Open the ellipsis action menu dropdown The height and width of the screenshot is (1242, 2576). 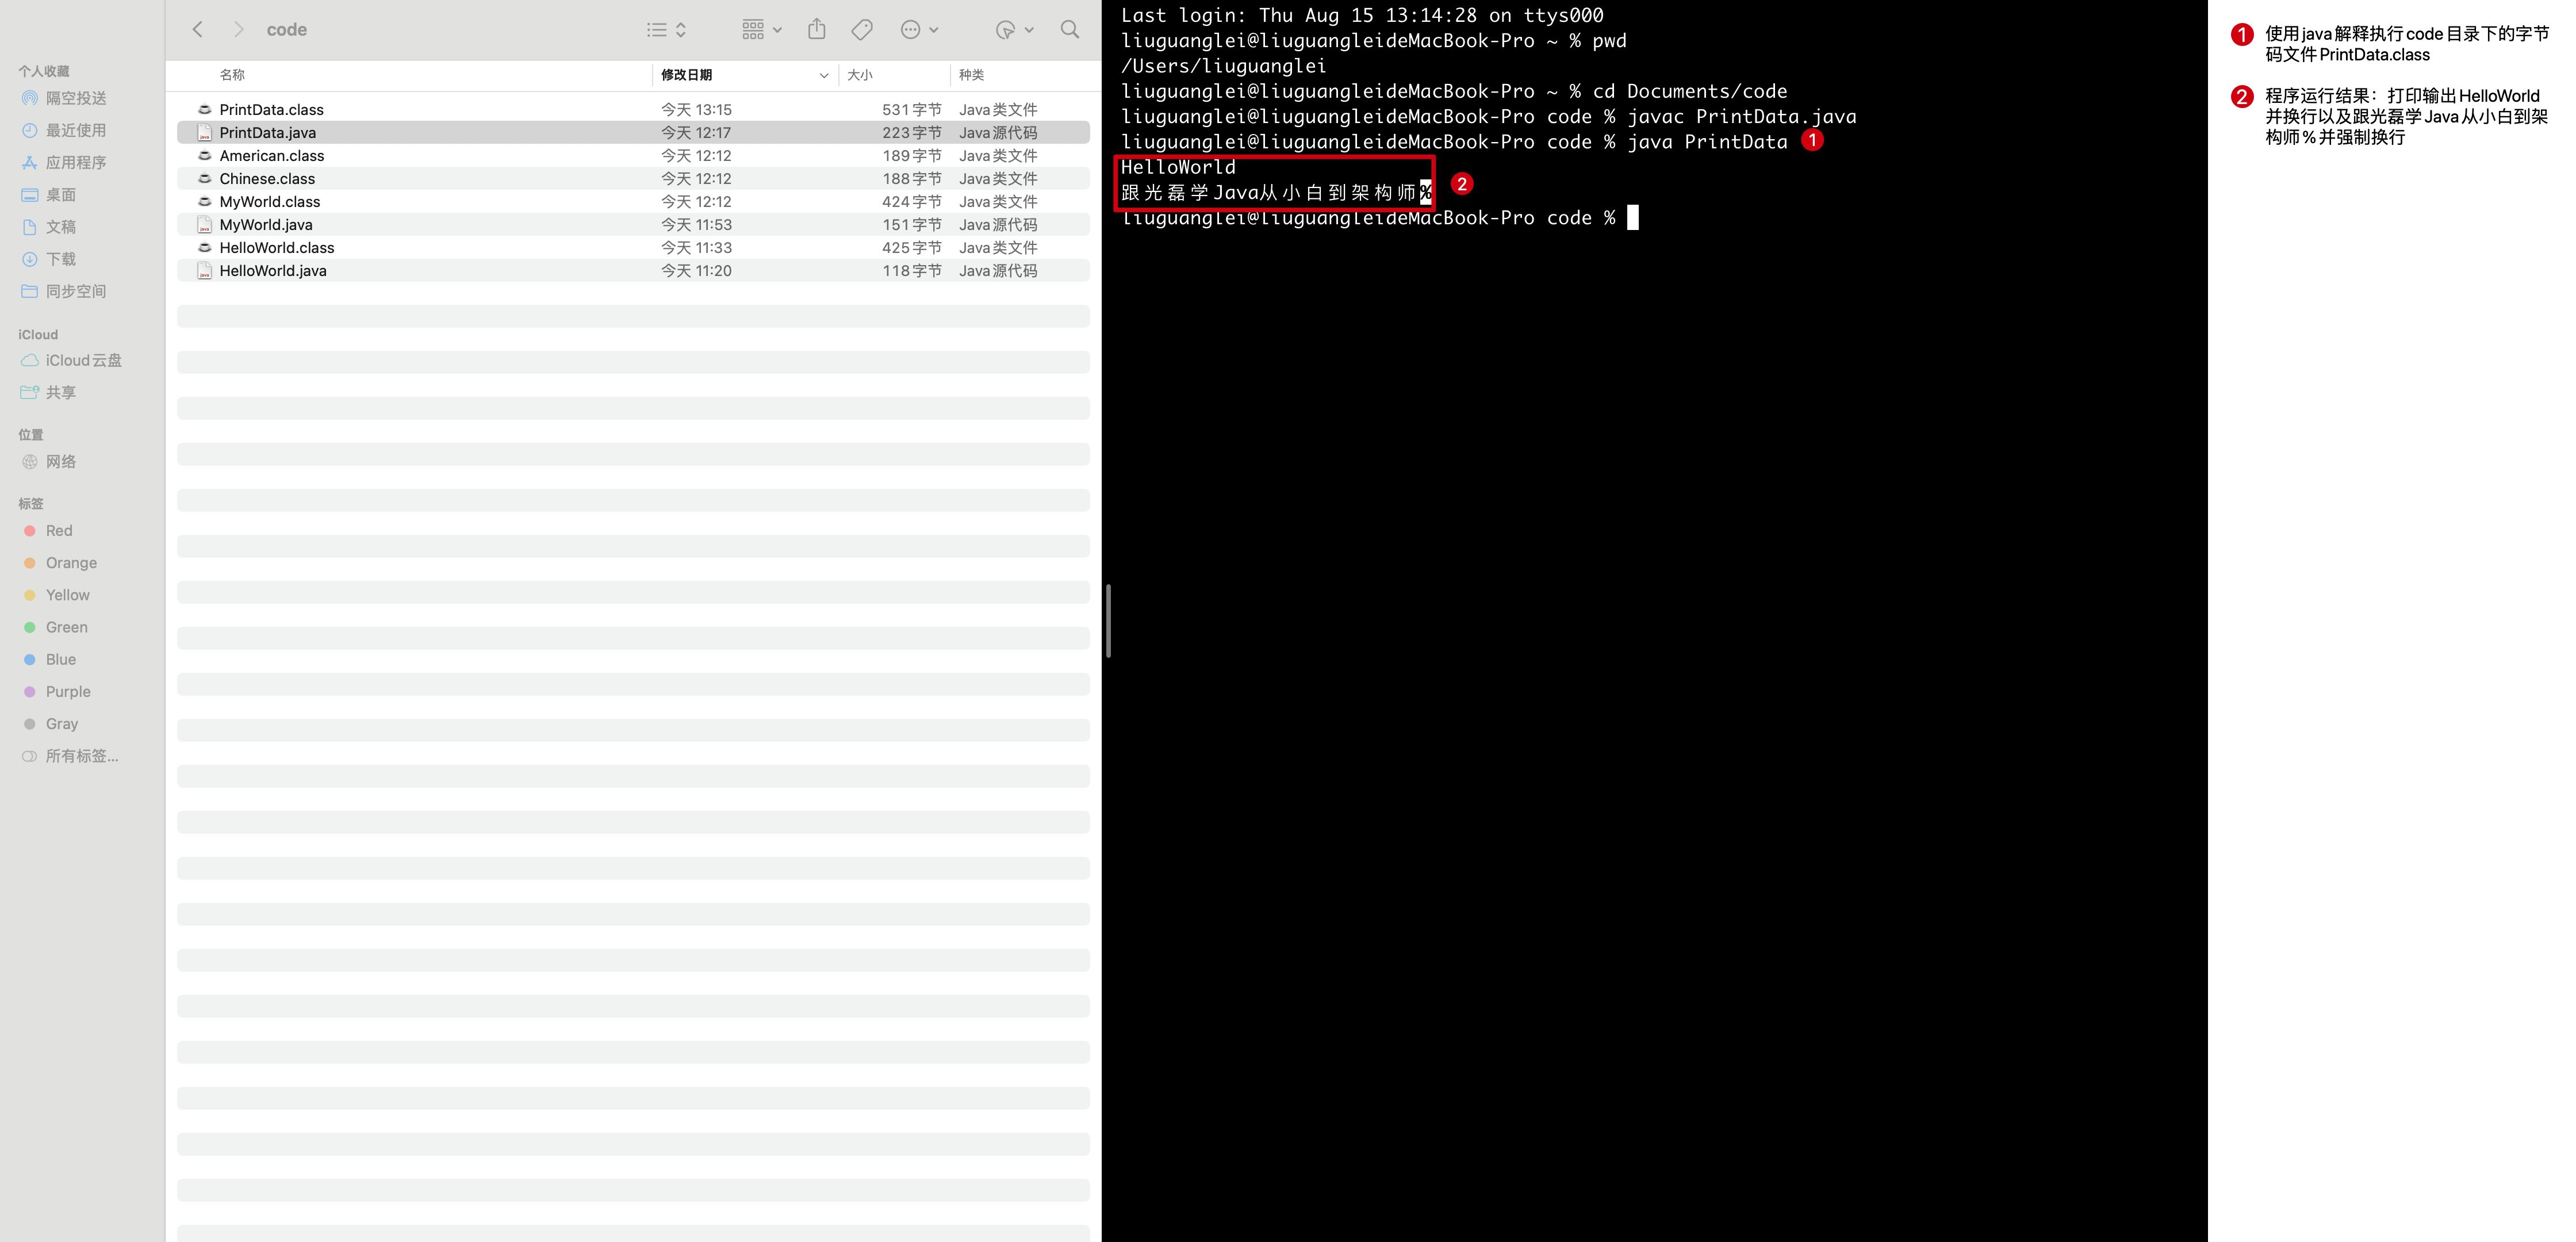pos(919,30)
